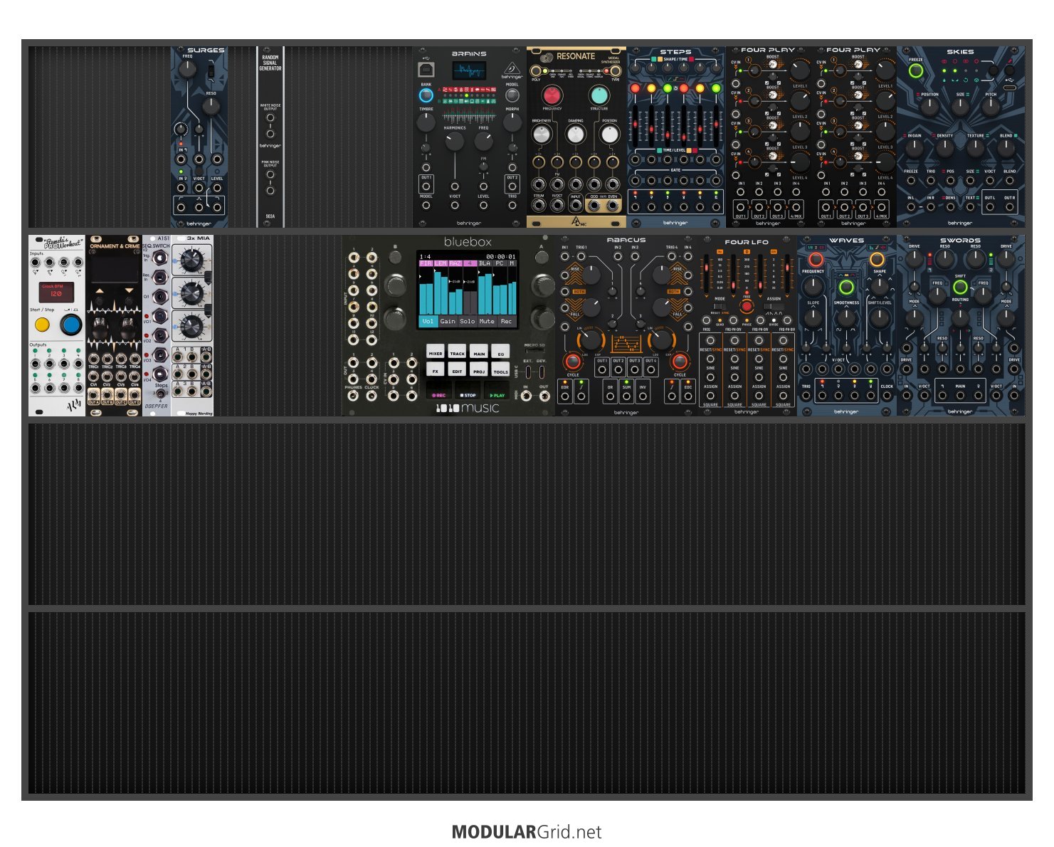Click the red MODE button on Four LFO
The width and height of the screenshot is (1054, 847).
tap(747, 306)
